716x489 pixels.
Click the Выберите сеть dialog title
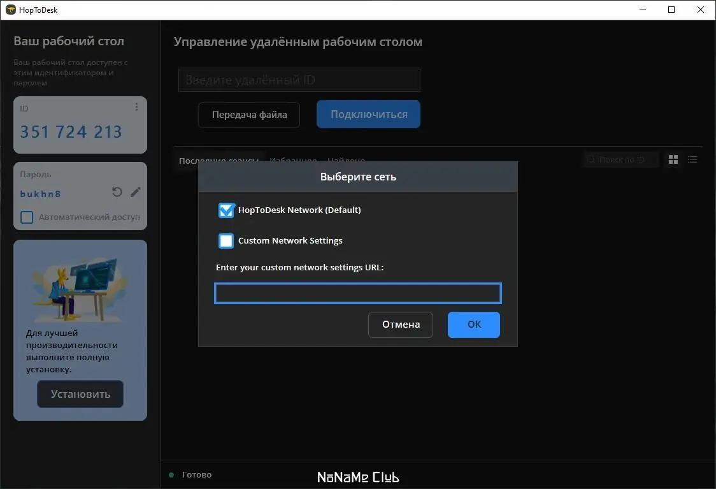[358, 177]
